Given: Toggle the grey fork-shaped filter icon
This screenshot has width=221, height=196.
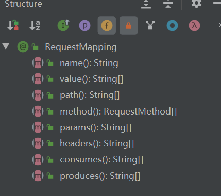Looking at the screenshot, I should click(150, 25).
